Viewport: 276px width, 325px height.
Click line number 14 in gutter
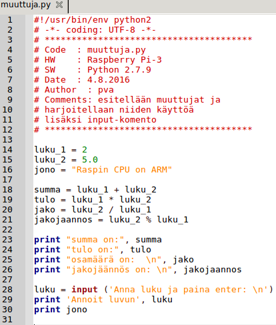tap(7, 150)
